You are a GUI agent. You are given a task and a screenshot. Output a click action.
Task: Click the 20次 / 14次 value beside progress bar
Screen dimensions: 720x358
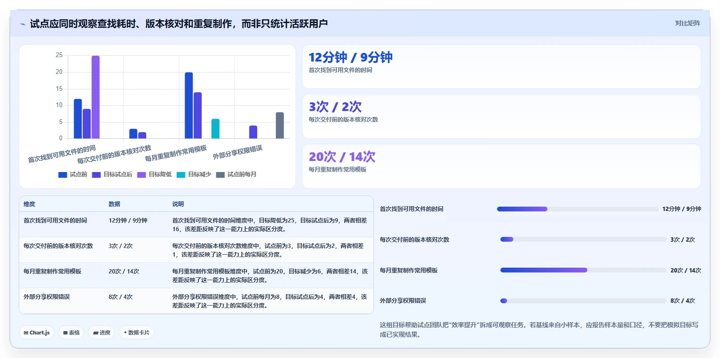point(686,270)
